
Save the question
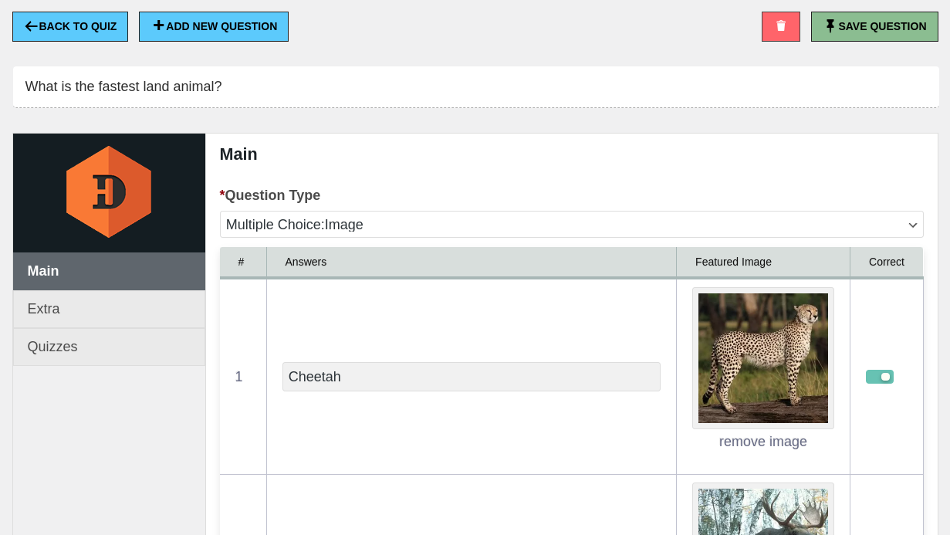(x=874, y=26)
